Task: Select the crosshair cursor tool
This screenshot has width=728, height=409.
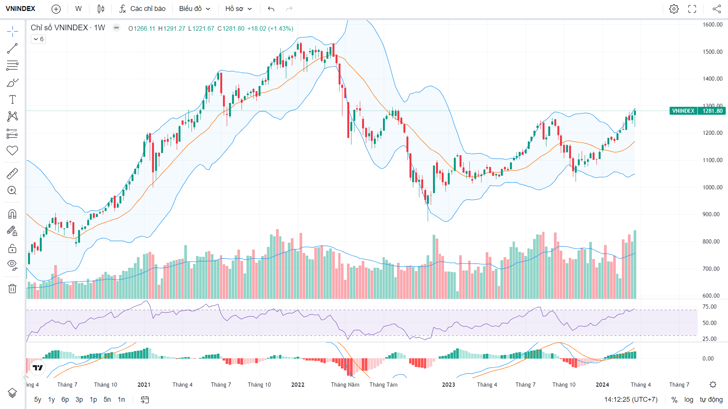Action: (13, 31)
